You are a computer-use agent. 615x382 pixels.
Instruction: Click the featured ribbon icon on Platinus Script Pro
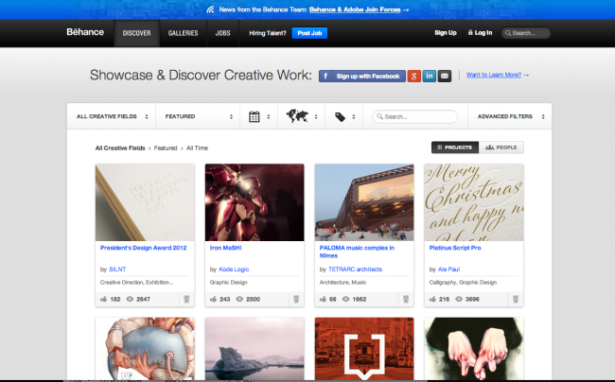click(x=516, y=300)
